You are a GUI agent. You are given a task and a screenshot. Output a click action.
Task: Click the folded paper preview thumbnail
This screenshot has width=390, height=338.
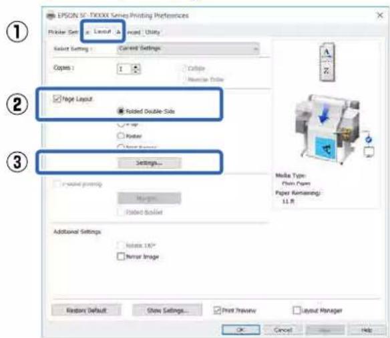[327, 62]
